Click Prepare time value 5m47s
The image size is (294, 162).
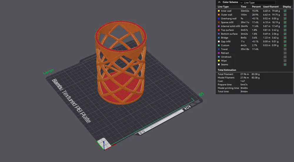tap(244, 85)
